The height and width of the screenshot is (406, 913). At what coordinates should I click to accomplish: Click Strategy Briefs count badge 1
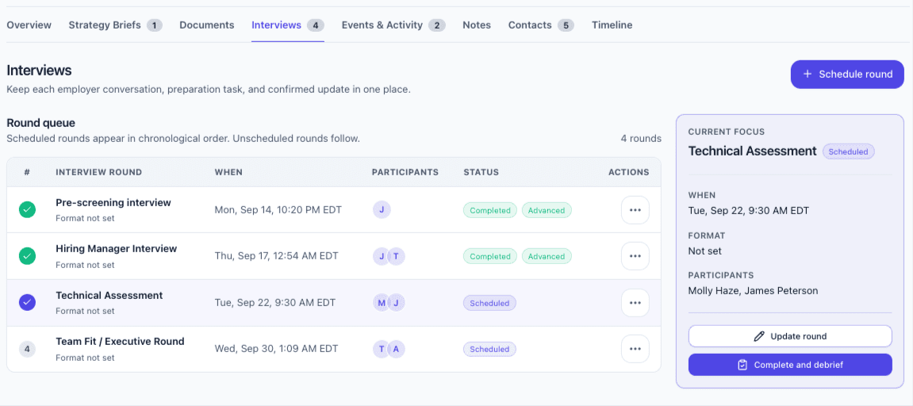[x=155, y=25]
